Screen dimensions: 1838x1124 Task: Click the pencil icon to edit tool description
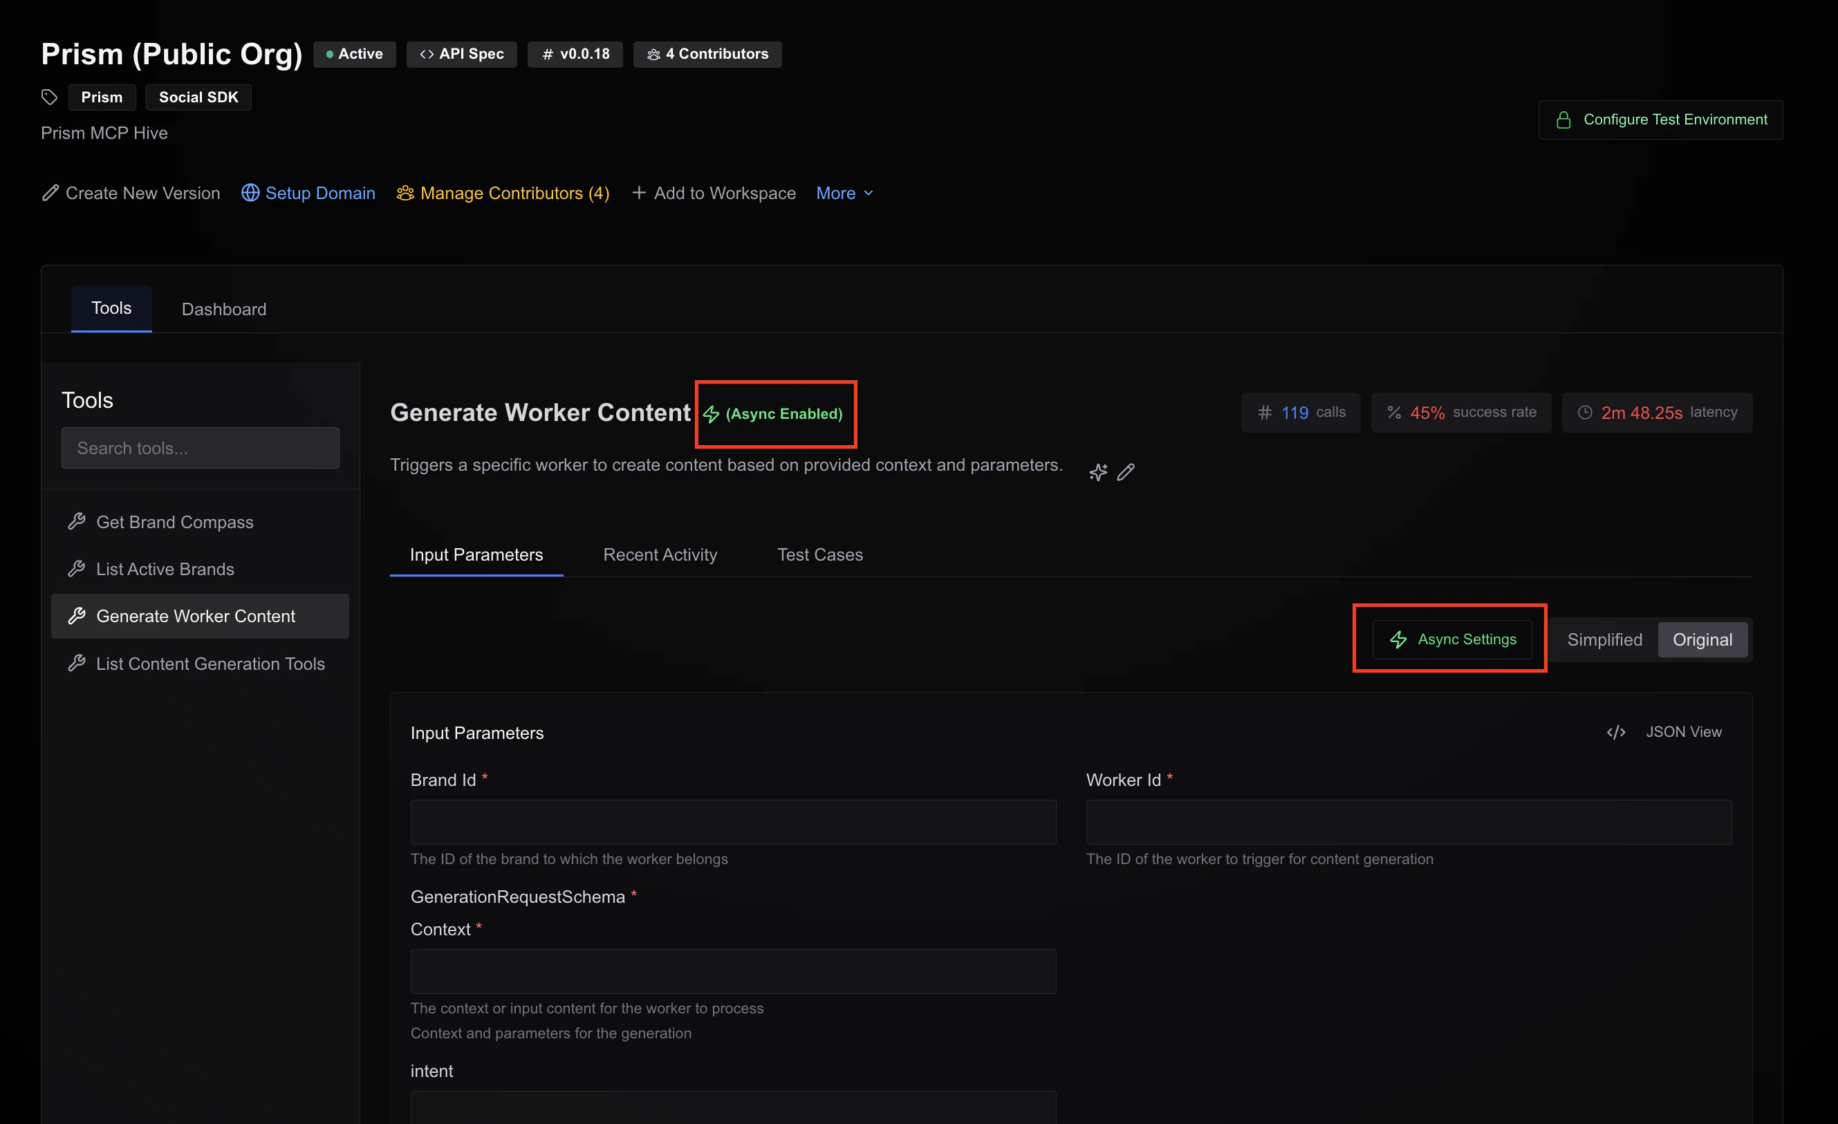pyautogui.click(x=1126, y=472)
